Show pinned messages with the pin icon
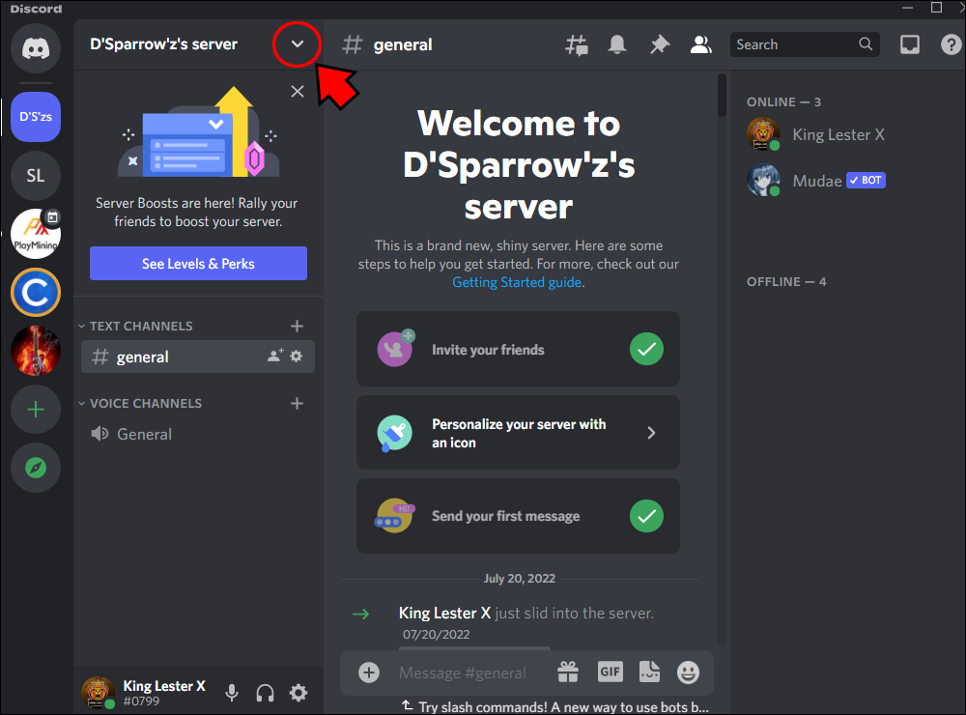The height and width of the screenshot is (715, 966). coord(659,45)
